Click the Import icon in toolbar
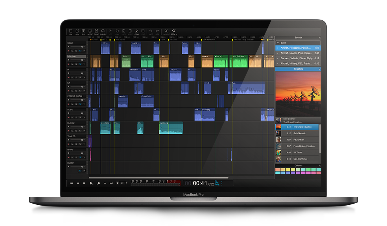387x226 pixels. [x=90, y=31]
